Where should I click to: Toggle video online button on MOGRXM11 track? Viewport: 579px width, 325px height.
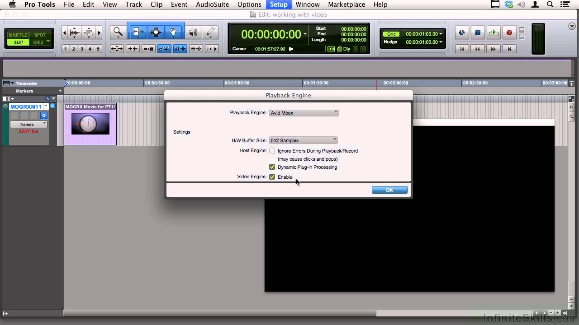[44, 116]
